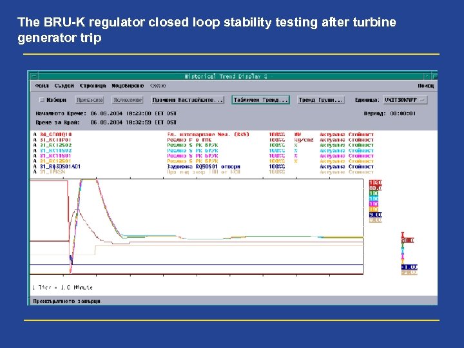Click inside the trend plot area
Viewport: 464px width, 348px height.
coord(197,227)
